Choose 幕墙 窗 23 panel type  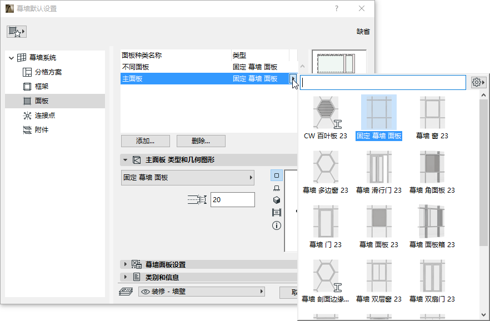(x=432, y=118)
